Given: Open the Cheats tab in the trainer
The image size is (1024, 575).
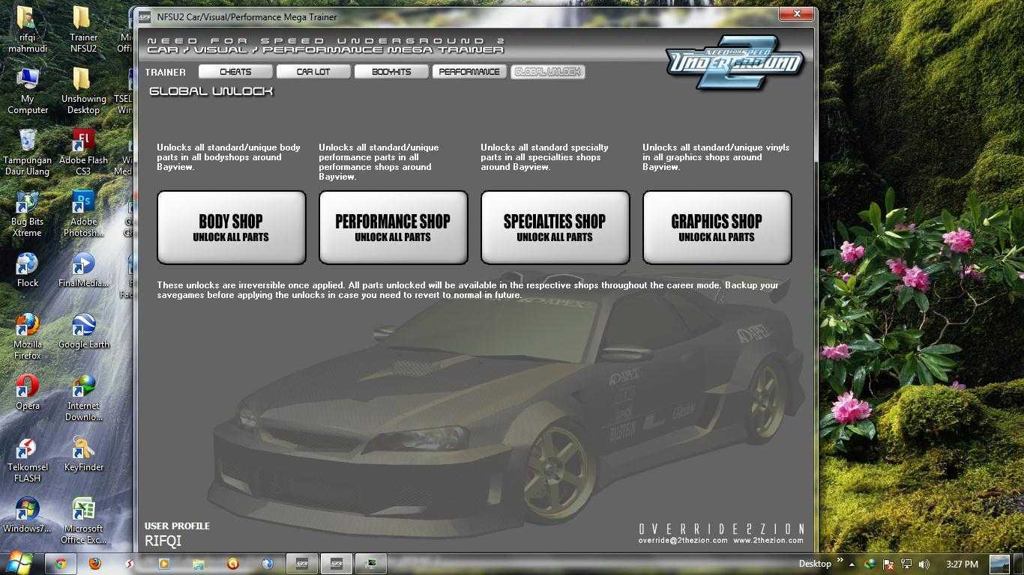Looking at the screenshot, I should point(235,72).
